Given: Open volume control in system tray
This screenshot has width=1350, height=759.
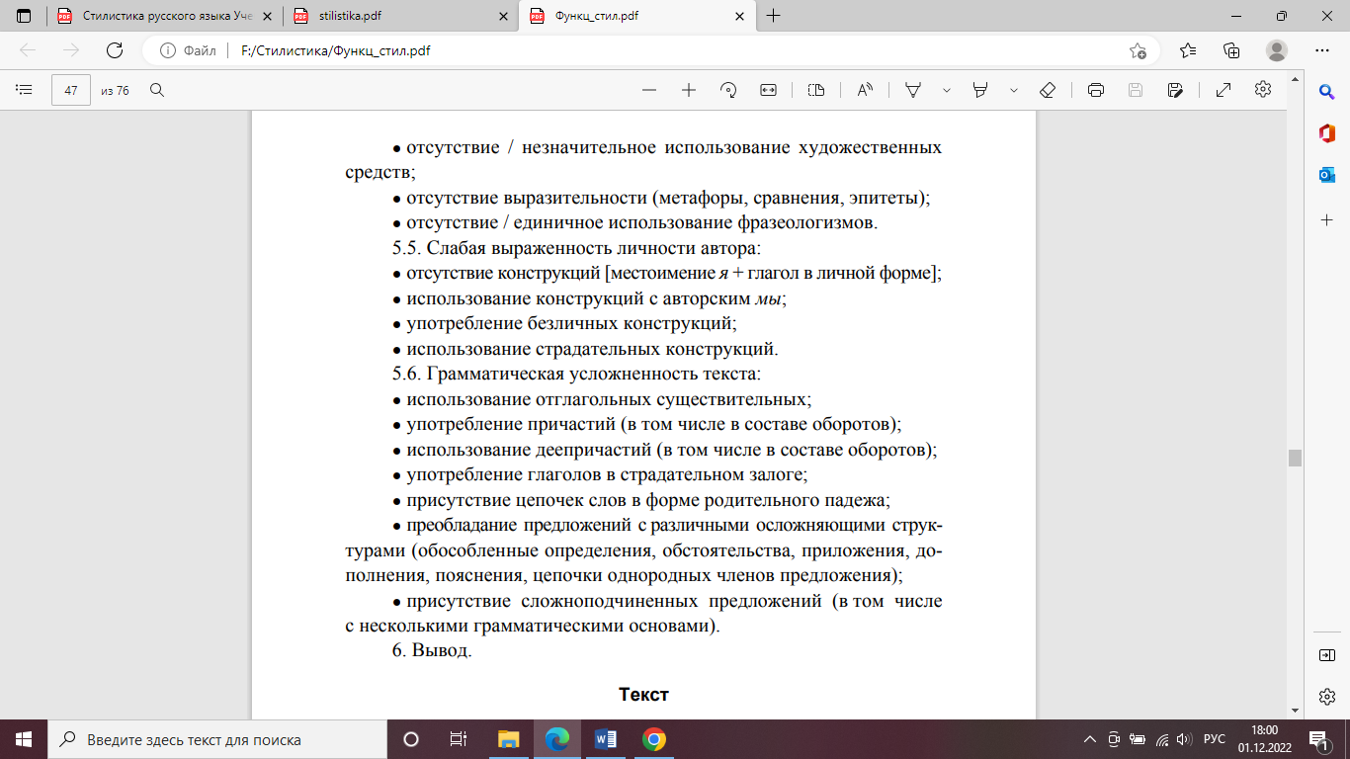Looking at the screenshot, I should pyautogui.click(x=1185, y=739).
